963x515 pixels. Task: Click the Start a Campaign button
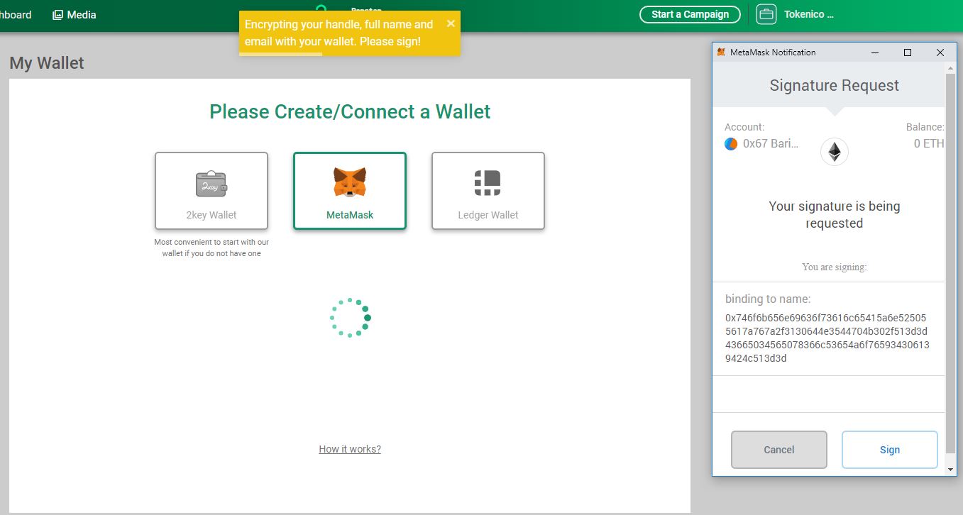click(x=690, y=14)
